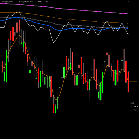
Task: Click the 'BSE 517230' symbol text
Action: click(x=43, y=2)
